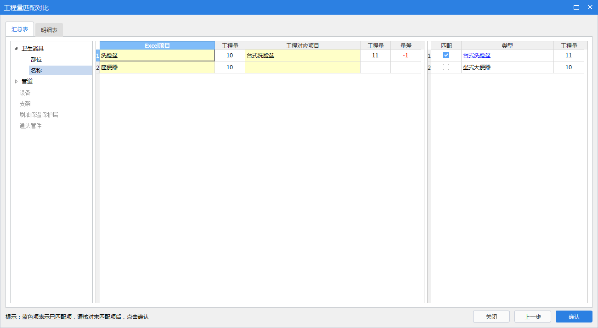This screenshot has height=328, width=598.
Task: Click the 台式洗脸盆 matched project cell
Action: pyautogui.click(x=302, y=56)
